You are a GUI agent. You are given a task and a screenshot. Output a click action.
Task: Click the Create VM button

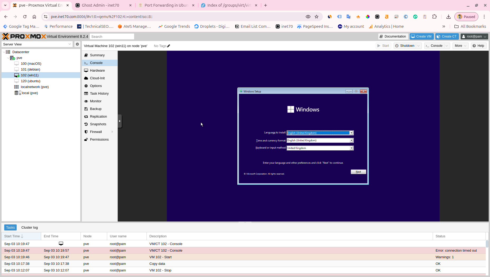(422, 36)
